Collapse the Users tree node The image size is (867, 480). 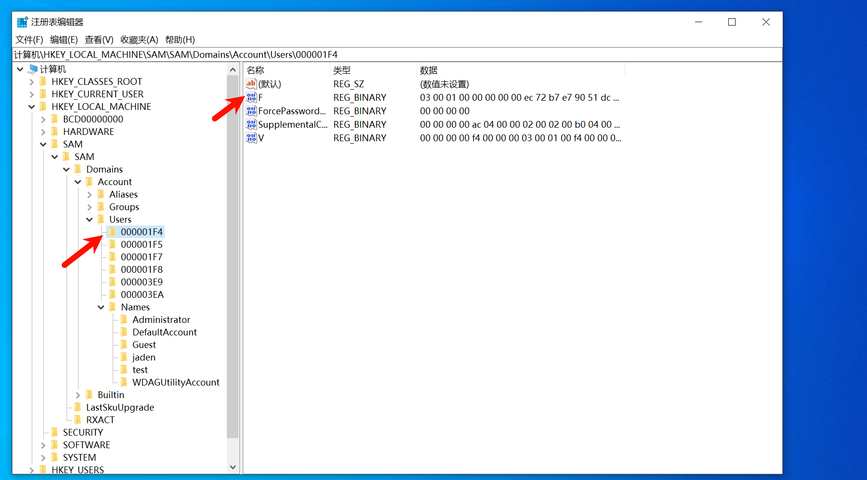(x=90, y=220)
